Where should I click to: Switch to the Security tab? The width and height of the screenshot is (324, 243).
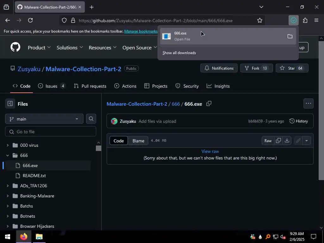187,86
